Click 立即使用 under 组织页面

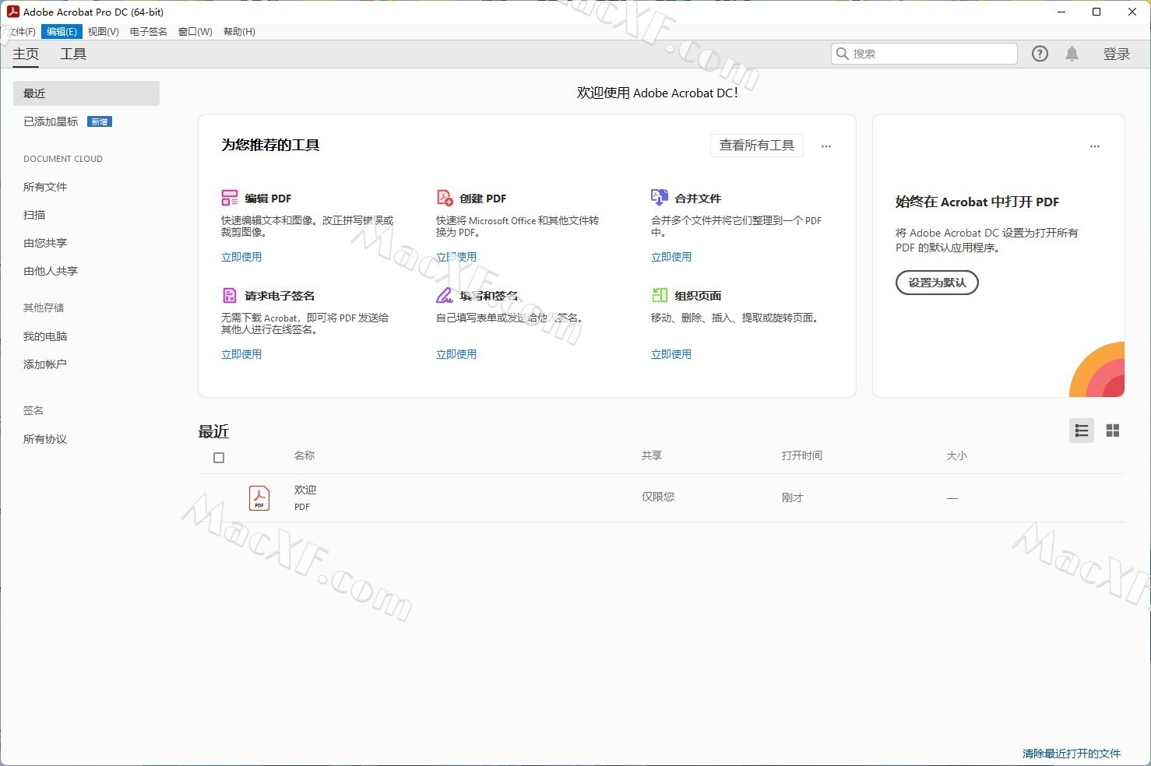tap(671, 354)
